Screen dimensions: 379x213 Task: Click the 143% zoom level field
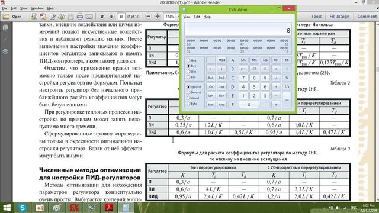pyautogui.click(x=170, y=17)
